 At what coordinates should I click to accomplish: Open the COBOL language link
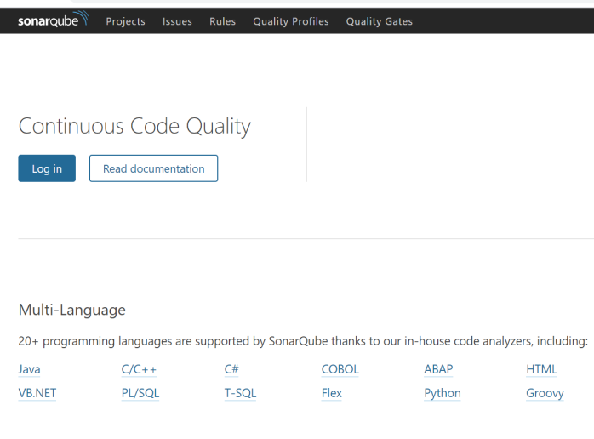[x=340, y=369]
